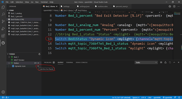Open the File menu
This screenshot has width=182, height=99.
pos(7,2)
